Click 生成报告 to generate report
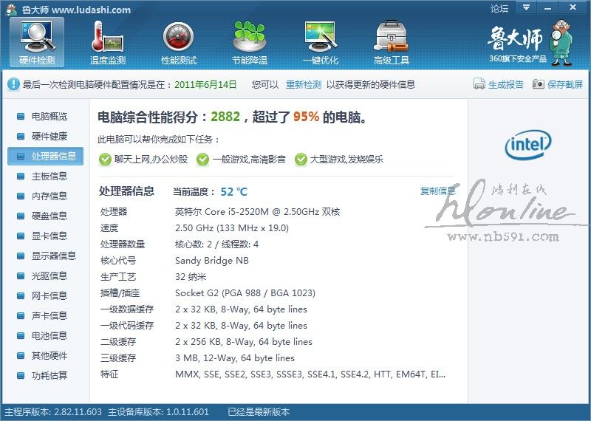Image resolution: width=591 pixels, height=421 pixels. [499, 84]
